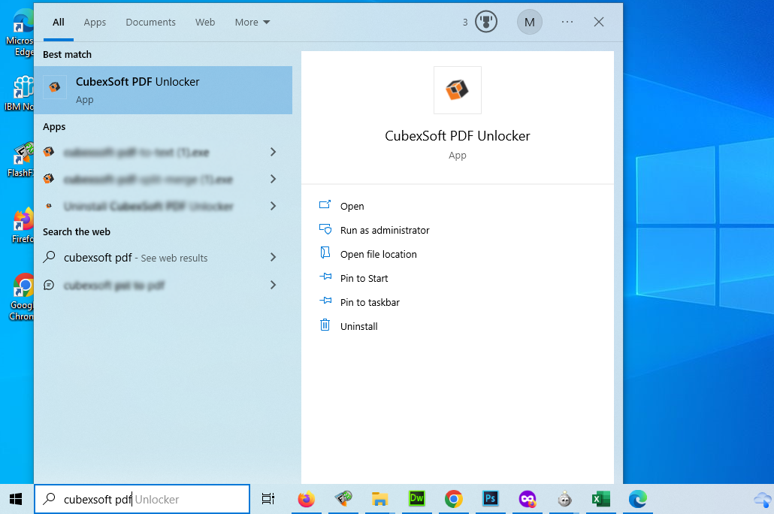Open Firefox Private Browsing from the taskbar
This screenshot has width=774, height=514.
pyautogui.click(x=528, y=499)
